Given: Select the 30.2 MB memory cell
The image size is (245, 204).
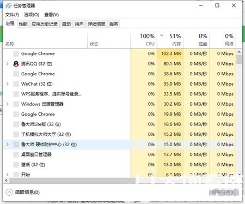Looking at the screenshot, I should (170, 104).
